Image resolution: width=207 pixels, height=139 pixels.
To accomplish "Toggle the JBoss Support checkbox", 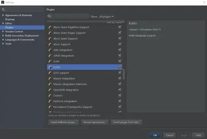I will [x=120, y=44].
